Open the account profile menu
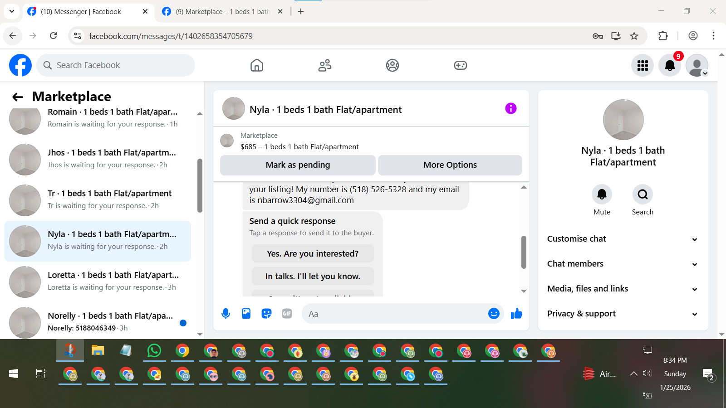This screenshot has height=408, width=726. pyautogui.click(x=697, y=65)
